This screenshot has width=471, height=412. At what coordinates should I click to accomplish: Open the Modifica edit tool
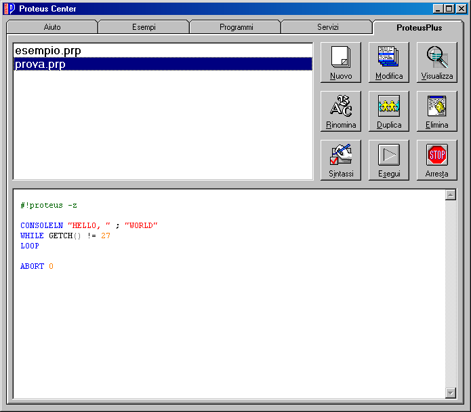tap(389, 62)
